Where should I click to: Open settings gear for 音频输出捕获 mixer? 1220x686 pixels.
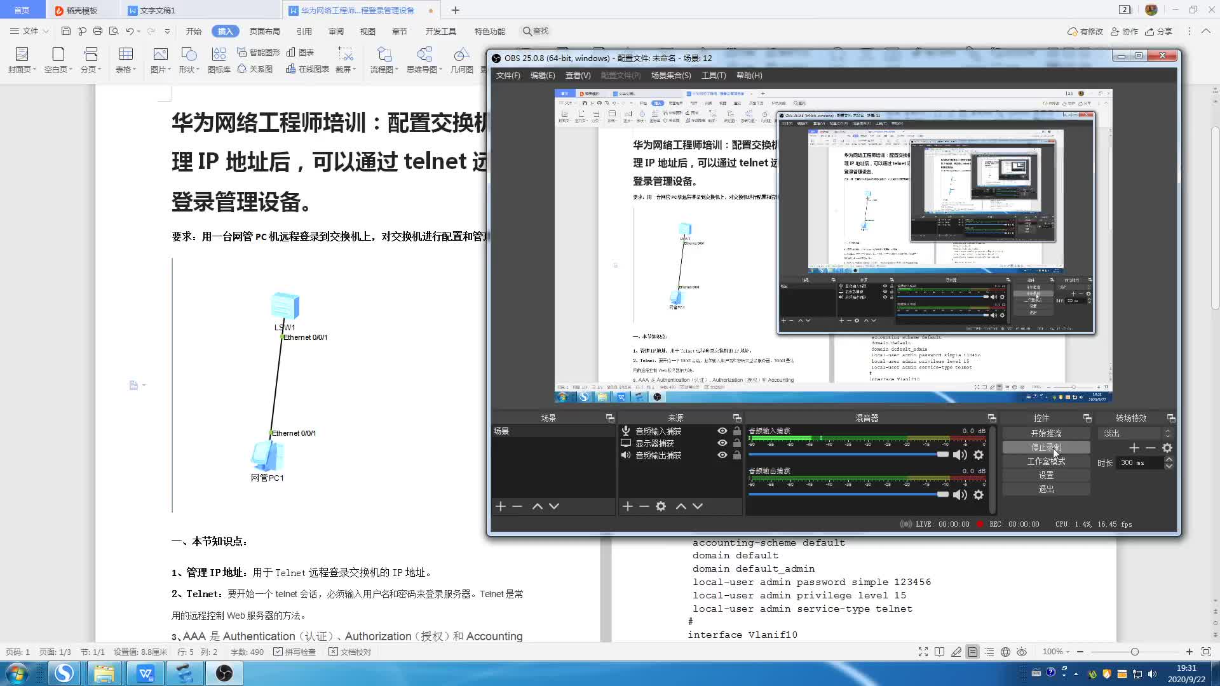click(x=979, y=495)
